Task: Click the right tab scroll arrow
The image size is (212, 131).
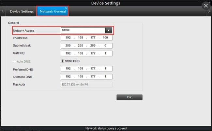Action: pos(209,11)
